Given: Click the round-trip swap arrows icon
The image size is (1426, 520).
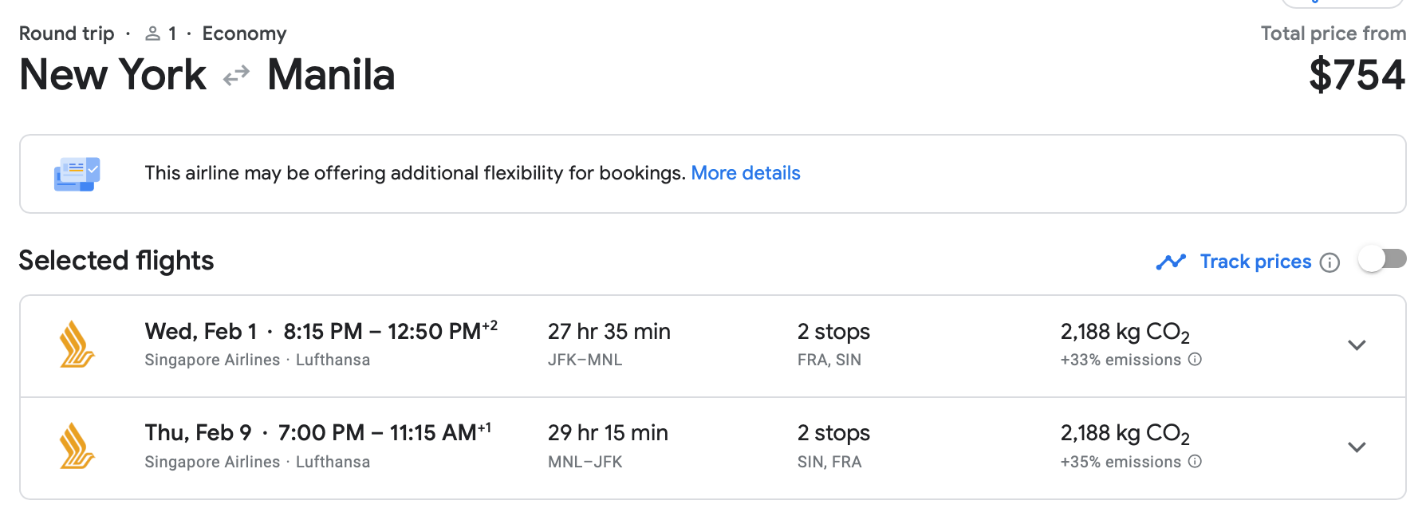Looking at the screenshot, I should pyautogui.click(x=236, y=77).
